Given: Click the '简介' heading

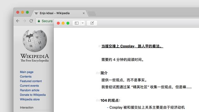Looking at the screenshot, I should 104,73.
